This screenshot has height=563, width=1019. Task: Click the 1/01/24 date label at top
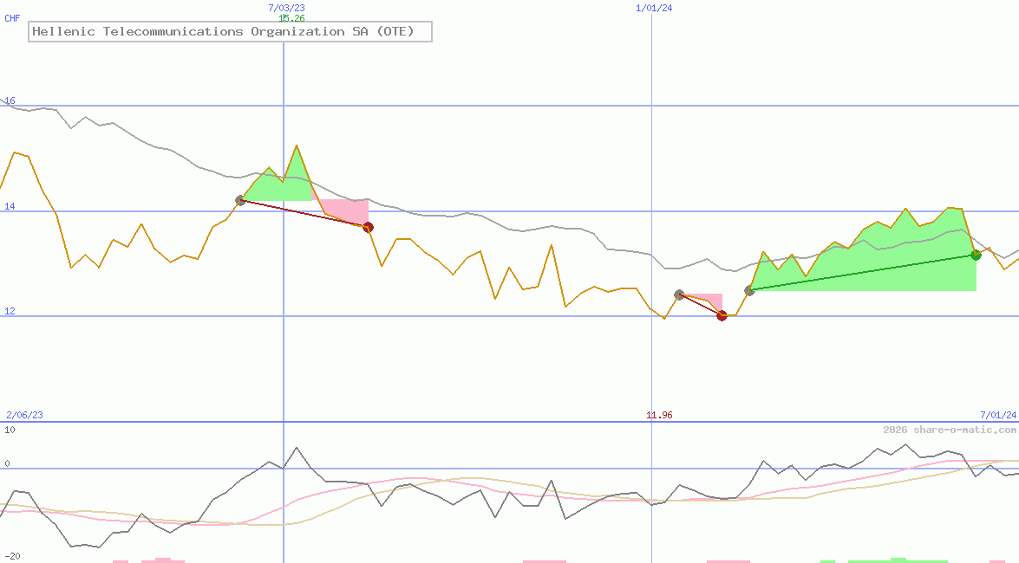click(654, 8)
